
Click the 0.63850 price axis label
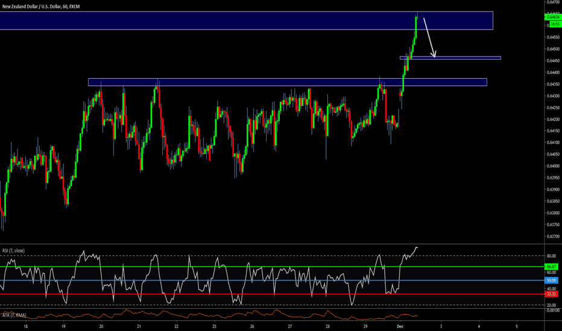[554, 201]
